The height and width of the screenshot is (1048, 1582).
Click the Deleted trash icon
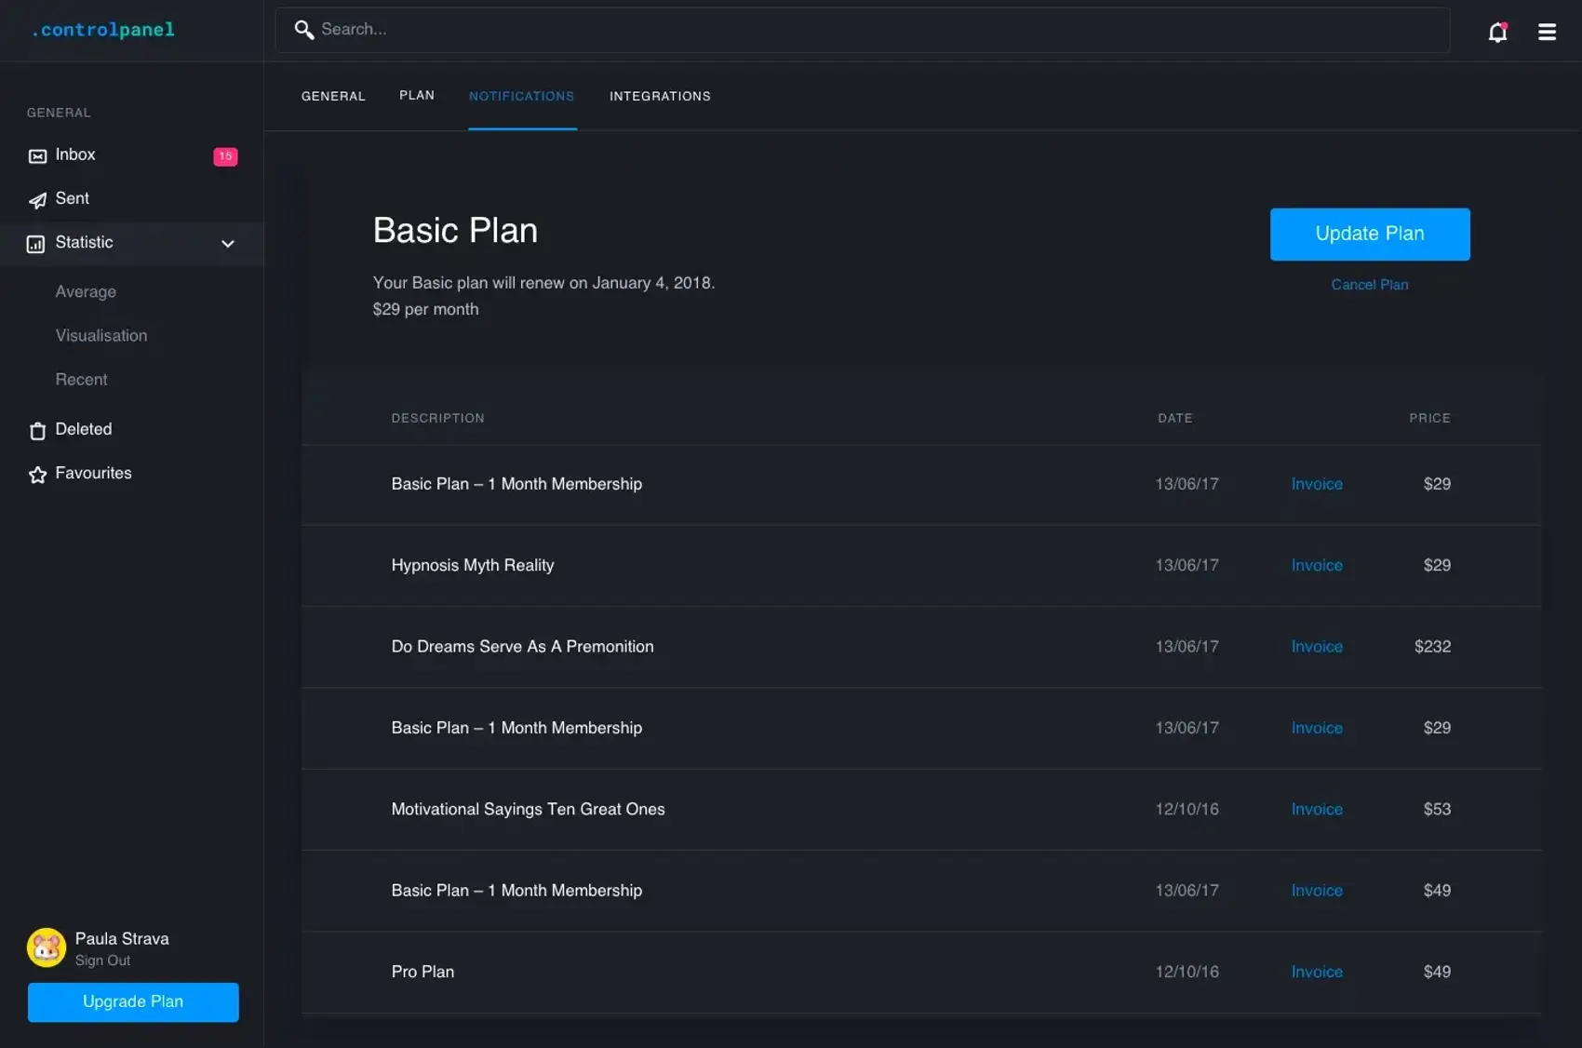37,431
